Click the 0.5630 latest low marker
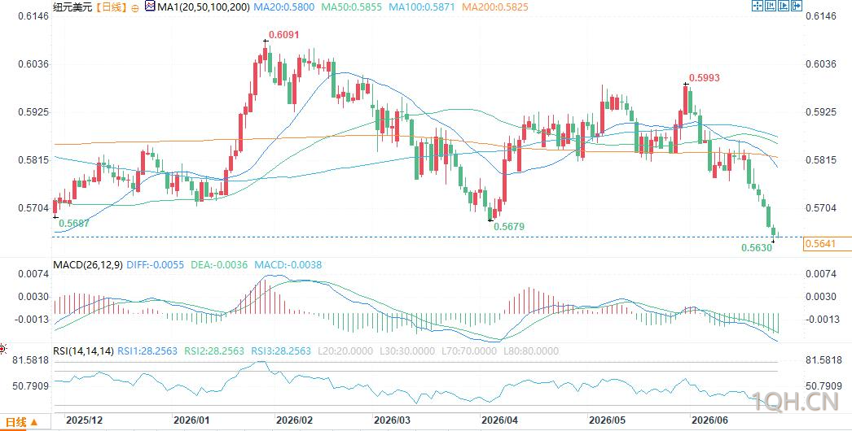Viewport: 852px width, 431px height. point(757,247)
